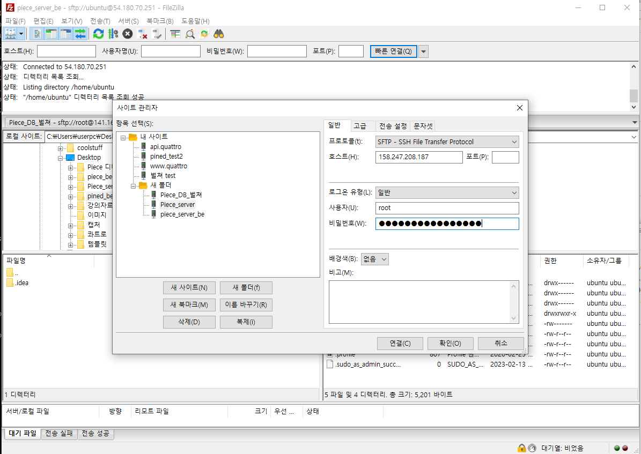Click the 삭제(D) button
This screenshot has height=454, width=641.
[x=189, y=322]
